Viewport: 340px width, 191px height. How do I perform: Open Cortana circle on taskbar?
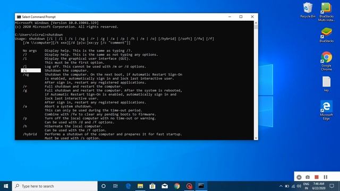point(104,186)
